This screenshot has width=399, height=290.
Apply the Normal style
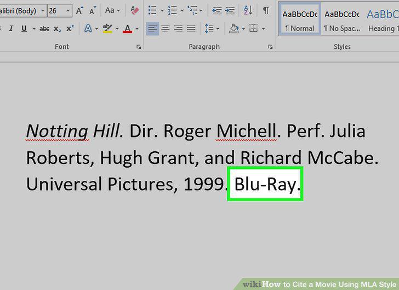point(300,19)
